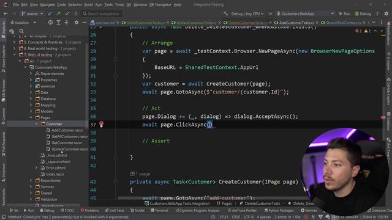Viewport: 392px width, 220px height.
Task: Click the Debug button in top toolbar
Action: 363,13
